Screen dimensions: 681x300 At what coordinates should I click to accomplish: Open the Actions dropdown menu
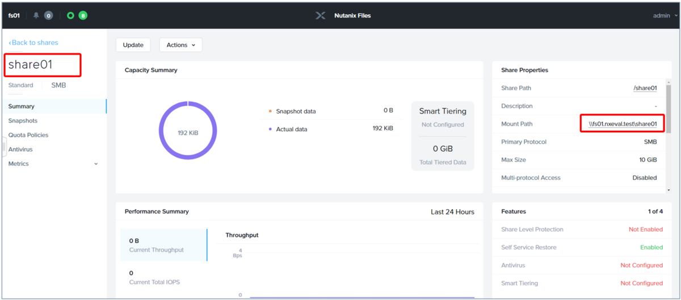coord(180,45)
